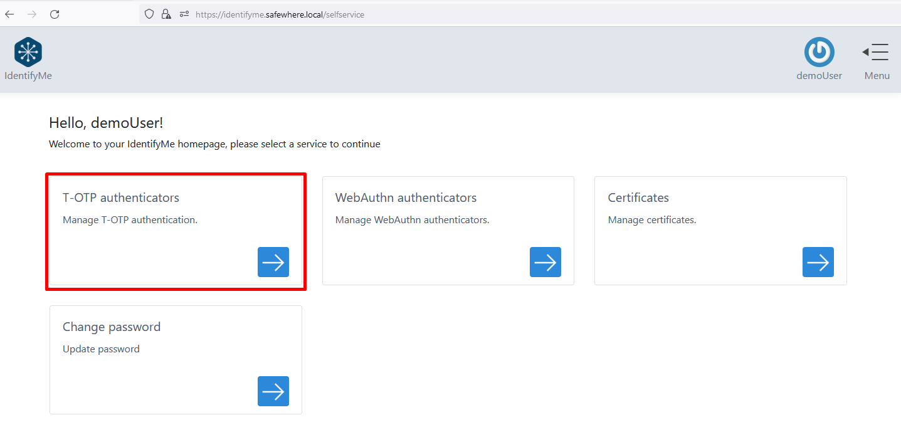The height and width of the screenshot is (447, 901).
Task: Select the T-OTP authenticators card title
Action: click(121, 197)
